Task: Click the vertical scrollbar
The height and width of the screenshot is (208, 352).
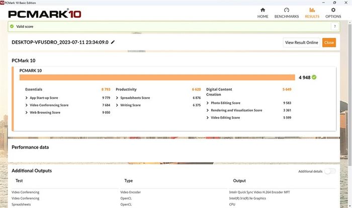Action: [349, 95]
